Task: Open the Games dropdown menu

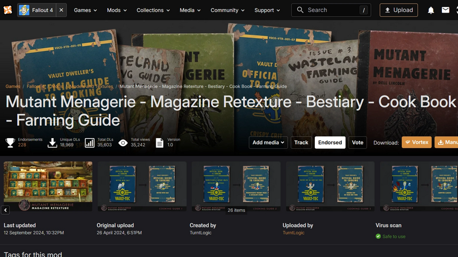Action: pyautogui.click(x=85, y=10)
